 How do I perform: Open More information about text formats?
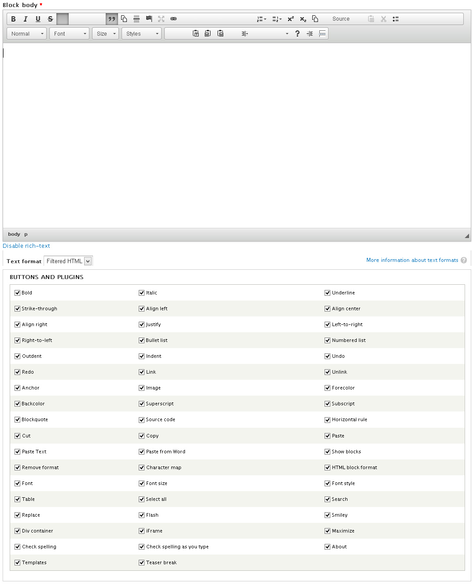tap(412, 260)
